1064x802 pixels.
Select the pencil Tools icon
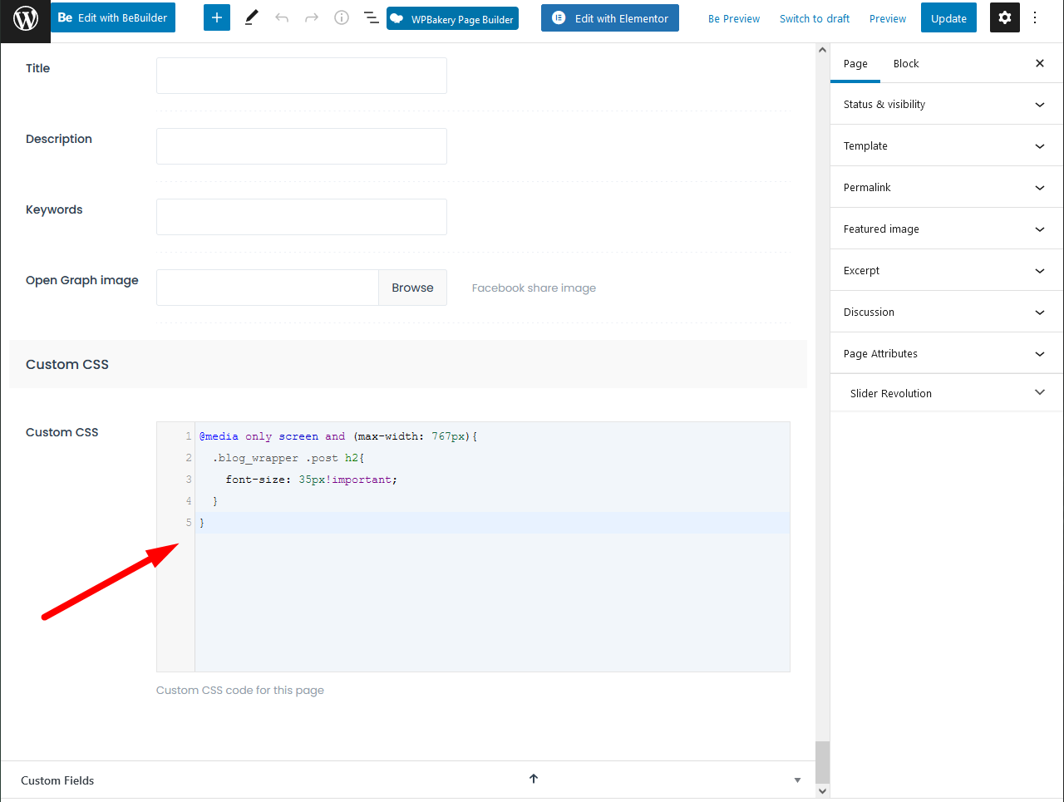(x=252, y=17)
